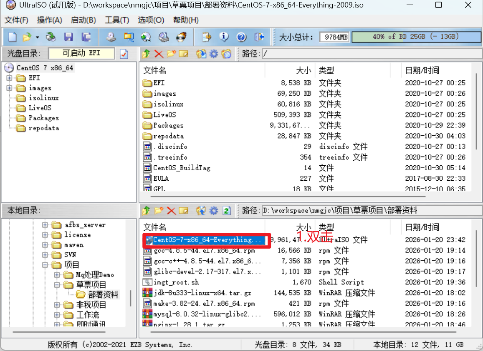The width and height of the screenshot is (483, 351).
Task: Click the Open file folder icon
Action: [x=27, y=37]
